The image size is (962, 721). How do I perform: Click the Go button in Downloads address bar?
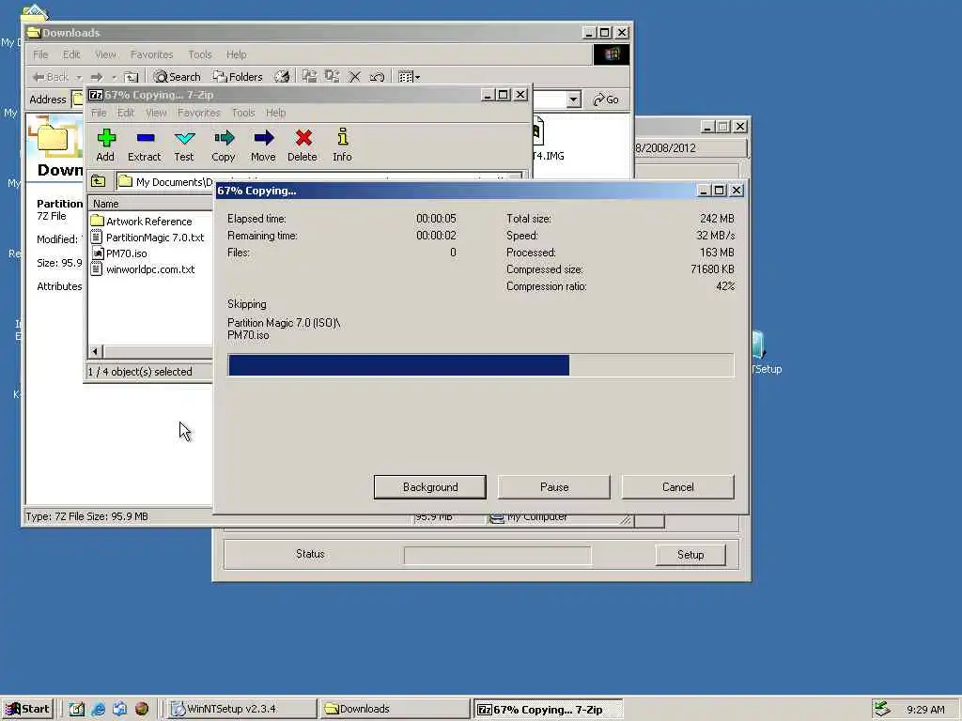[606, 100]
